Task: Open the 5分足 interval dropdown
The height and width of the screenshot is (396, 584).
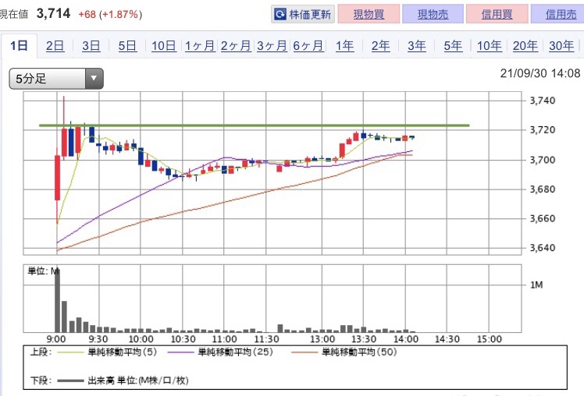Action: pos(56,79)
